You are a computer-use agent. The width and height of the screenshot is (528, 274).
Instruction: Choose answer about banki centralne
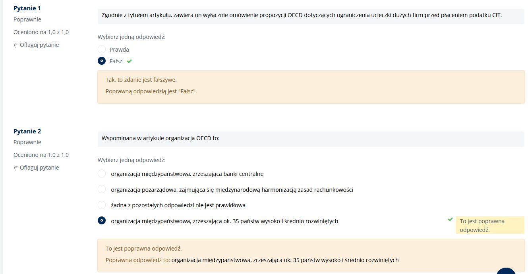(x=102, y=174)
